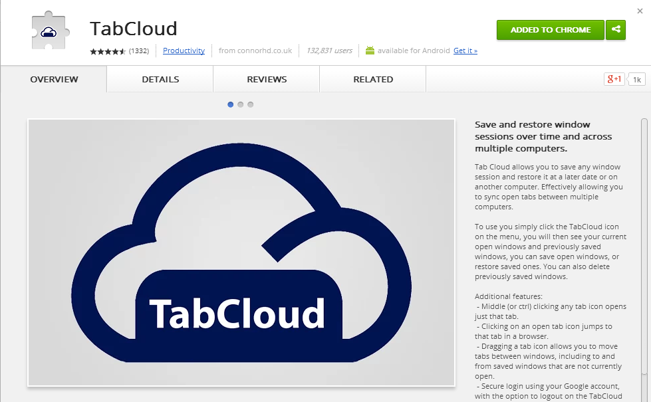651x402 pixels.
Task: Click the TabCloud cloud logo screenshot
Action: [241, 252]
